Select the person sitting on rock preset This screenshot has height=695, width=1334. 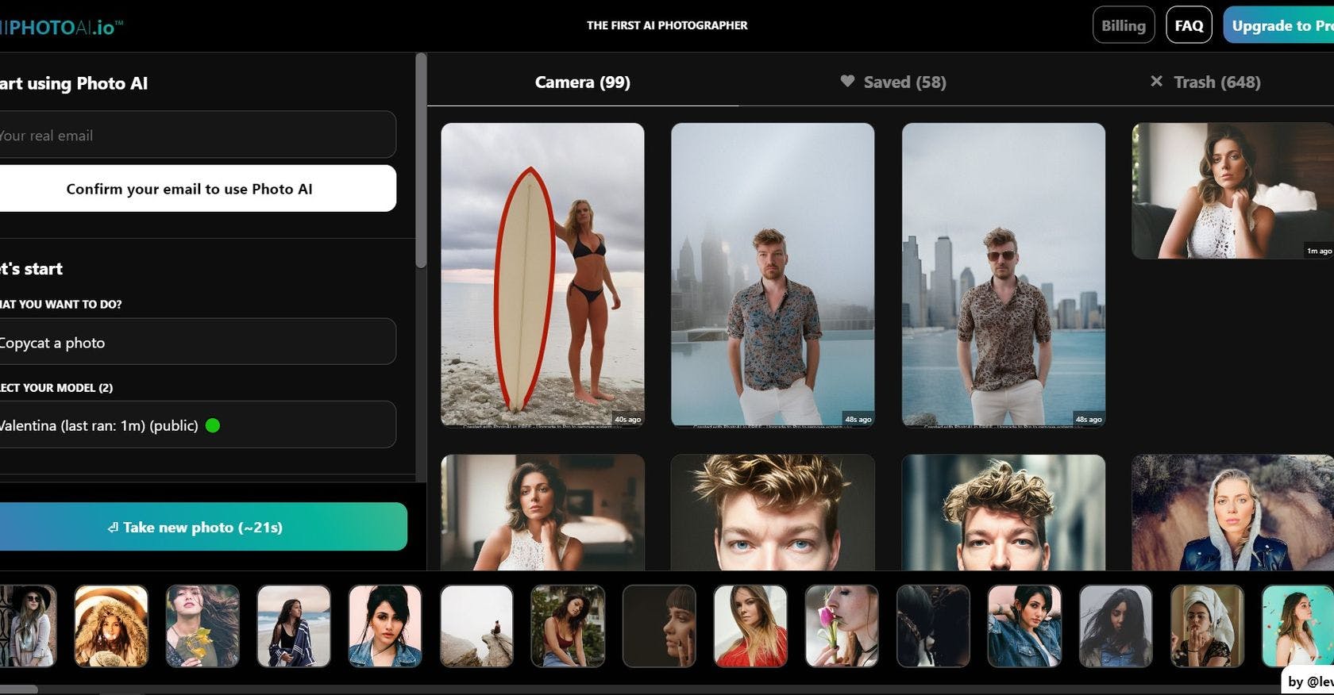click(x=476, y=626)
